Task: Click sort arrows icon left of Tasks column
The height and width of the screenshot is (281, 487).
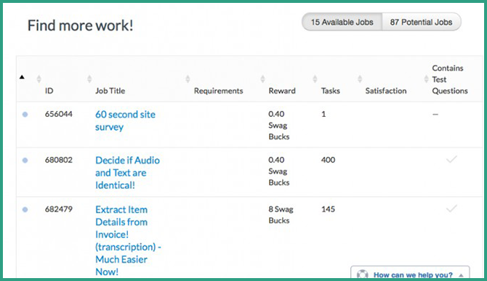Action: point(315,79)
